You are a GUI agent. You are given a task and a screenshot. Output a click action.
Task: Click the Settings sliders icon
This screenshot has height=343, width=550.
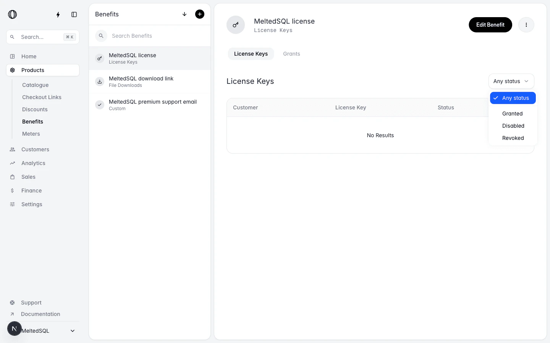pos(12,204)
